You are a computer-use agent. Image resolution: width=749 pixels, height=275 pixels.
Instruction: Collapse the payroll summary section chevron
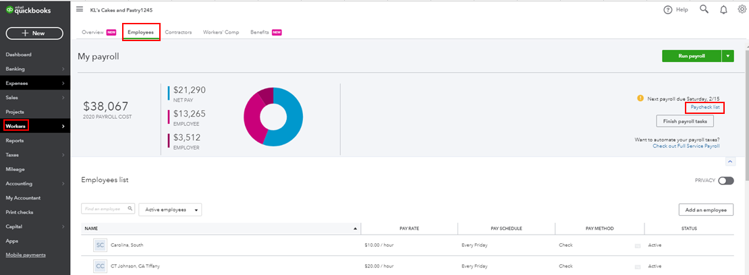pyautogui.click(x=730, y=162)
